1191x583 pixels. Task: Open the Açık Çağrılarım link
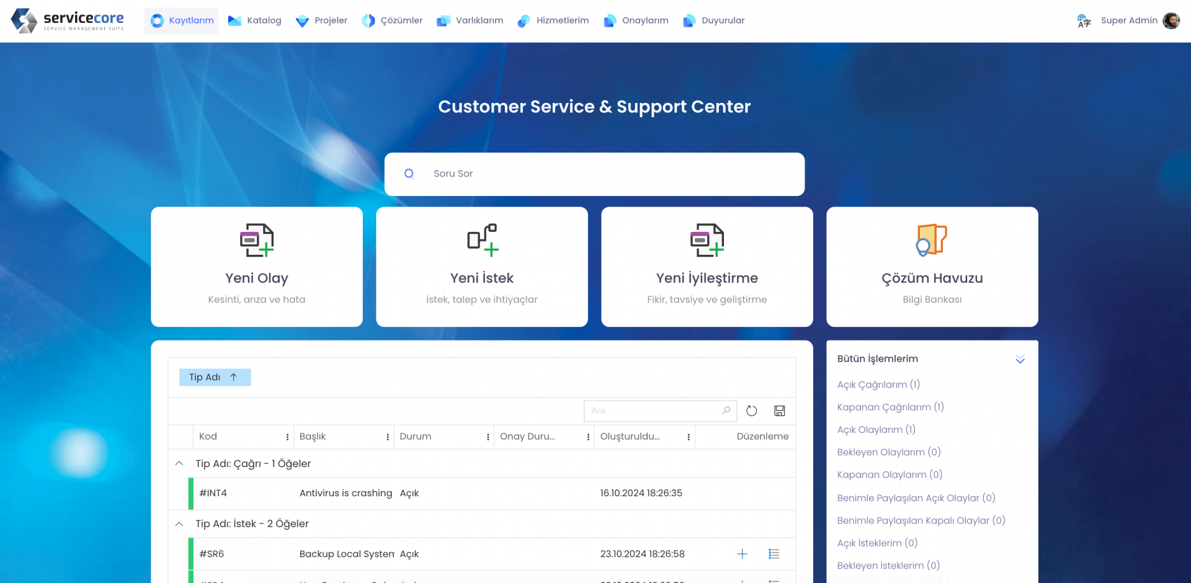coord(878,385)
